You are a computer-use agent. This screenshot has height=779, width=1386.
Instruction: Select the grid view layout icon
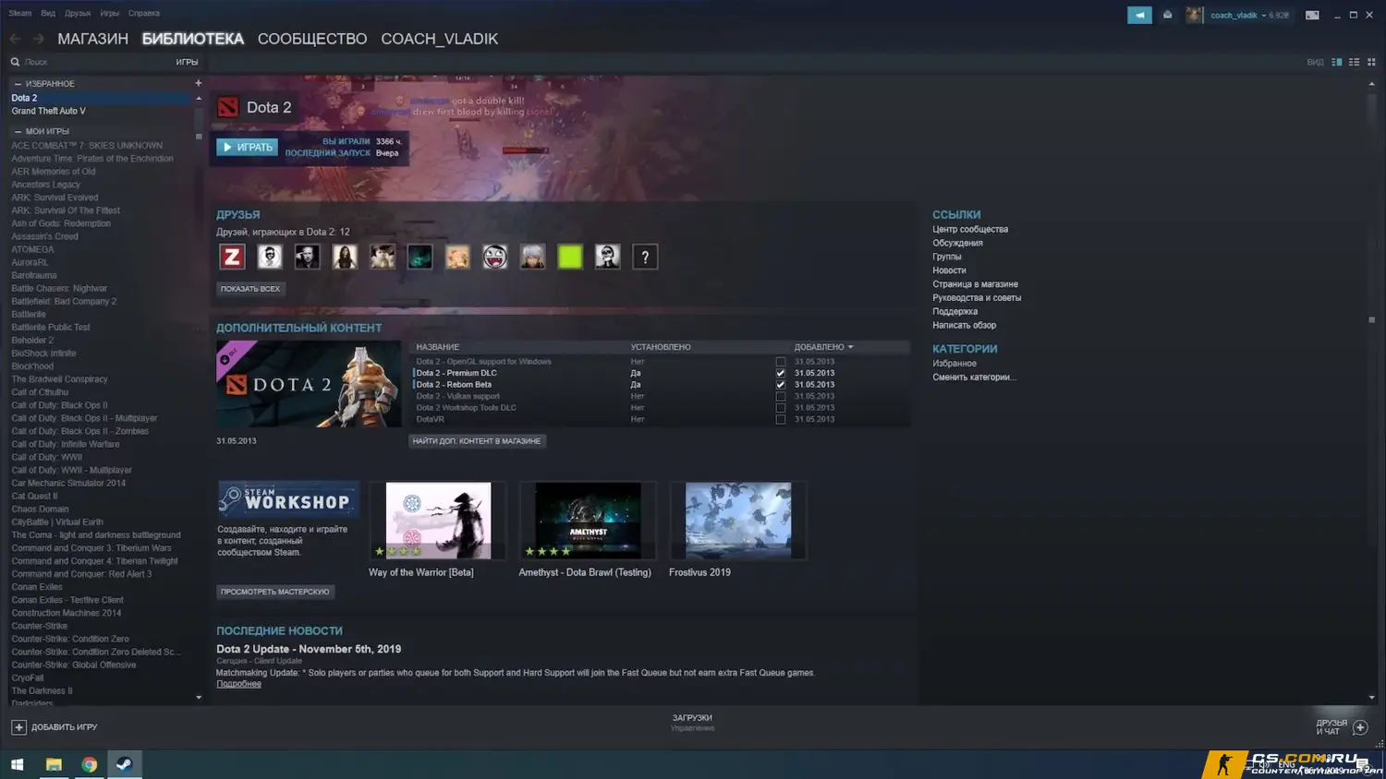[x=1371, y=62]
